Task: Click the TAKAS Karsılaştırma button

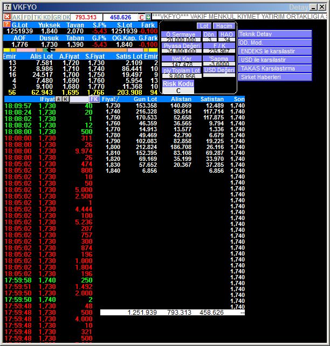Action: [x=275, y=68]
